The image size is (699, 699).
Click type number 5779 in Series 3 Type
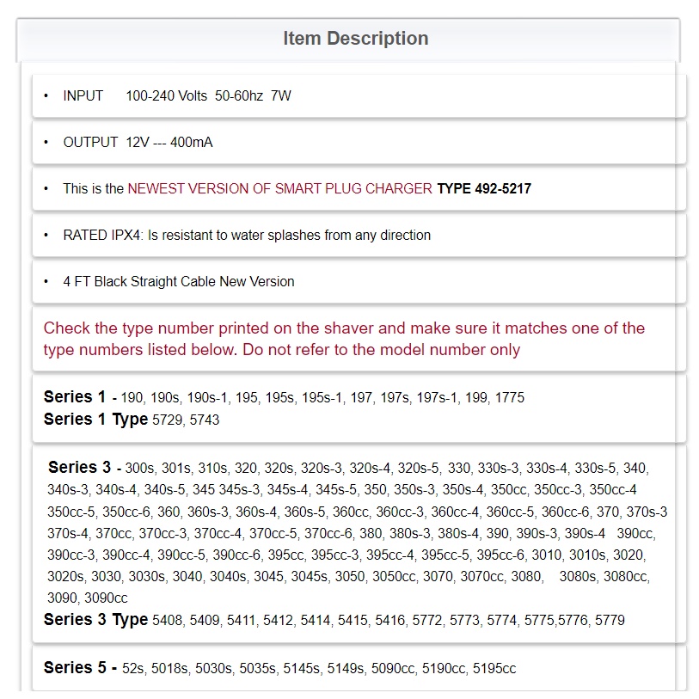609,621
